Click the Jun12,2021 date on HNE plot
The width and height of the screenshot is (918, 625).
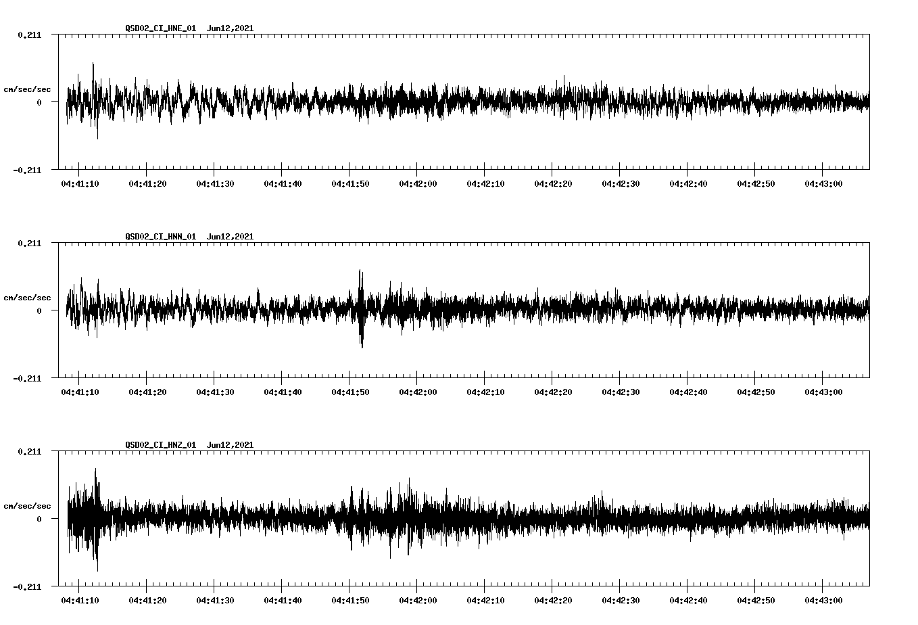[231, 28]
